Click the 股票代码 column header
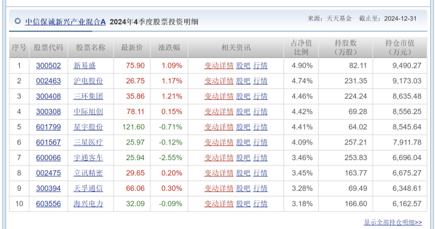Image resolution: width=435 pixels, height=229 pixels. [48, 48]
